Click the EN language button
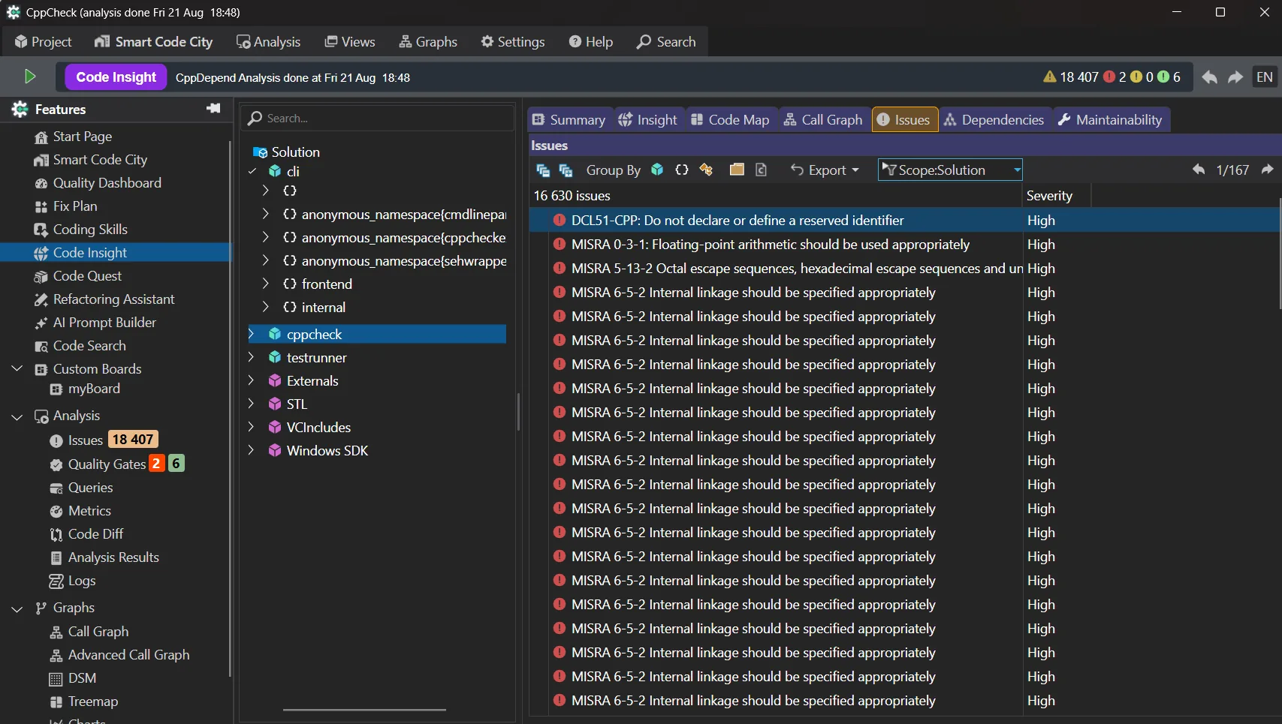This screenshot has width=1282, height=724. point(1265,77)
